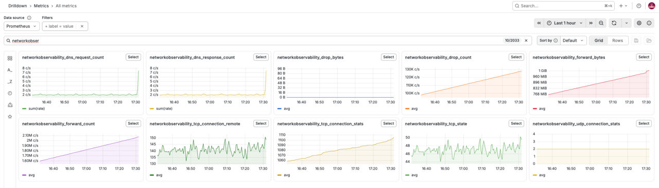
Task: Select networkobservability_tcp_state metric
Action: coord(516,123)
